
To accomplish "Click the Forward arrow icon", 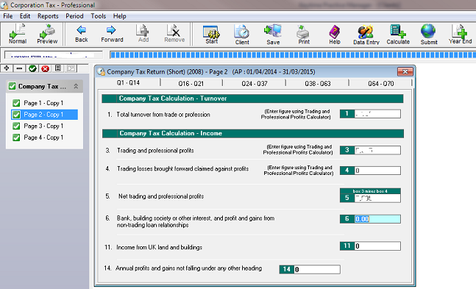I will (x=112, y=34).
